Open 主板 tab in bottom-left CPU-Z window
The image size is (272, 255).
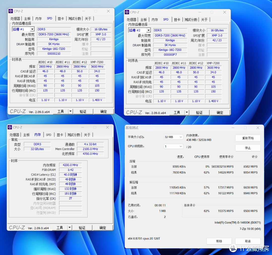tap(26, 135)
